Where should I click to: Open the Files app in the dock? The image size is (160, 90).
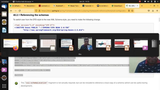(4, 14)
